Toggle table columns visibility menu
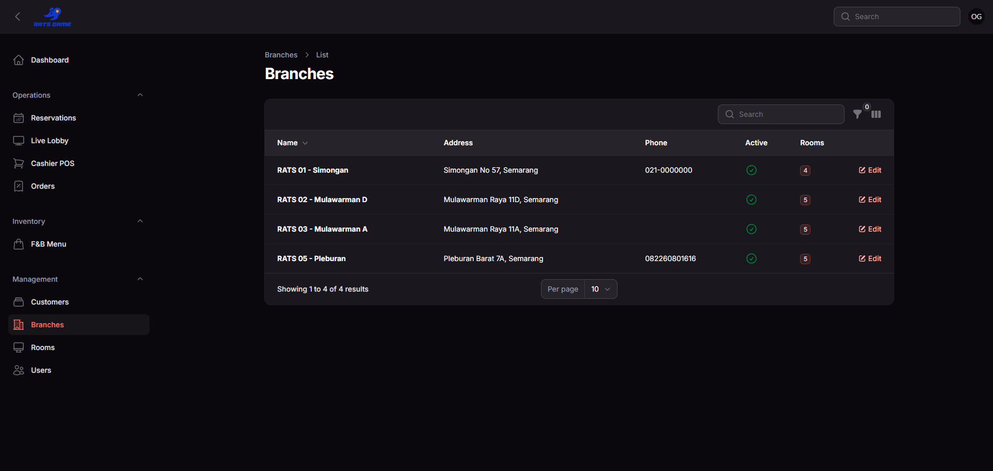 [x=876, y=114]
